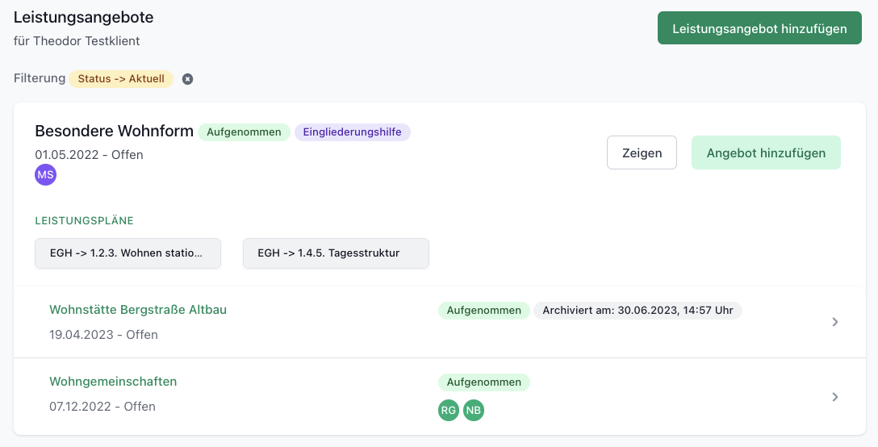Remove the Status Aktuell filter via the x icon
The width and height of the screenshot is (878, 447).
coord(187,79)
